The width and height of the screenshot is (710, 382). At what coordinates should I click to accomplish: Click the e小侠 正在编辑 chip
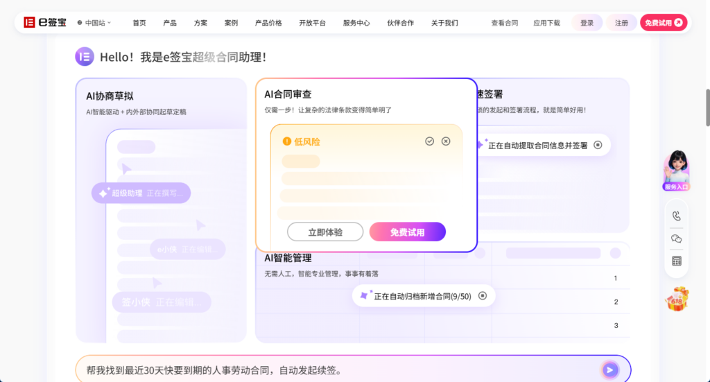(x=187, y=250)
